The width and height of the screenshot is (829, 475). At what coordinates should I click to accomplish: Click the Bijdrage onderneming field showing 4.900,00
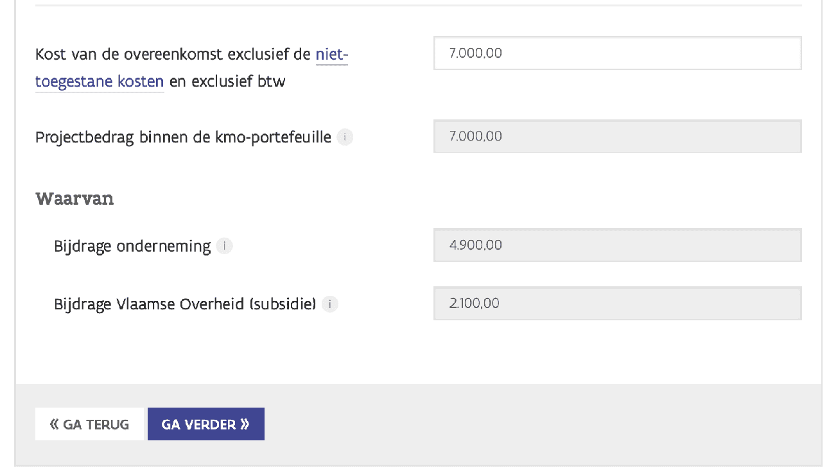617,245
